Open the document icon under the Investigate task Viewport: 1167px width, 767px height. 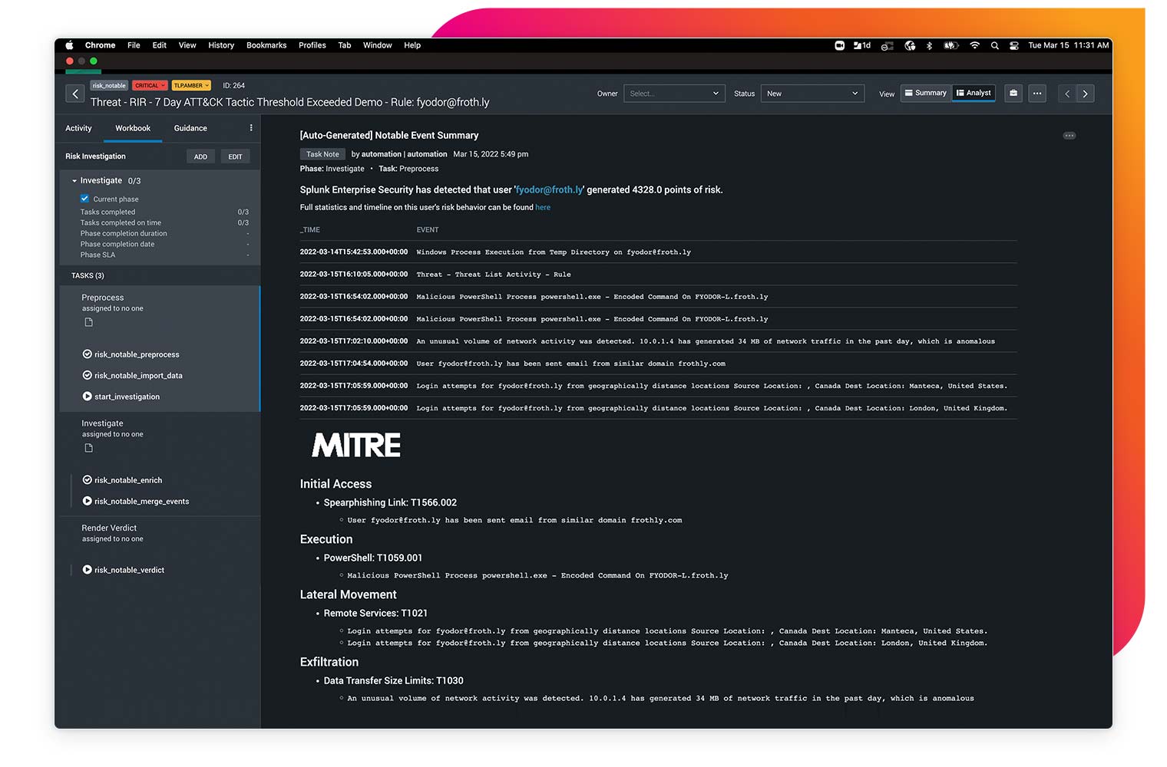tap(88, 448)
